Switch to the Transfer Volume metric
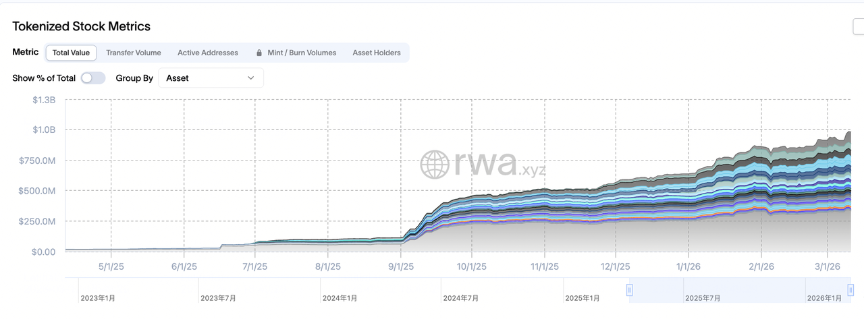 point(133,53)
